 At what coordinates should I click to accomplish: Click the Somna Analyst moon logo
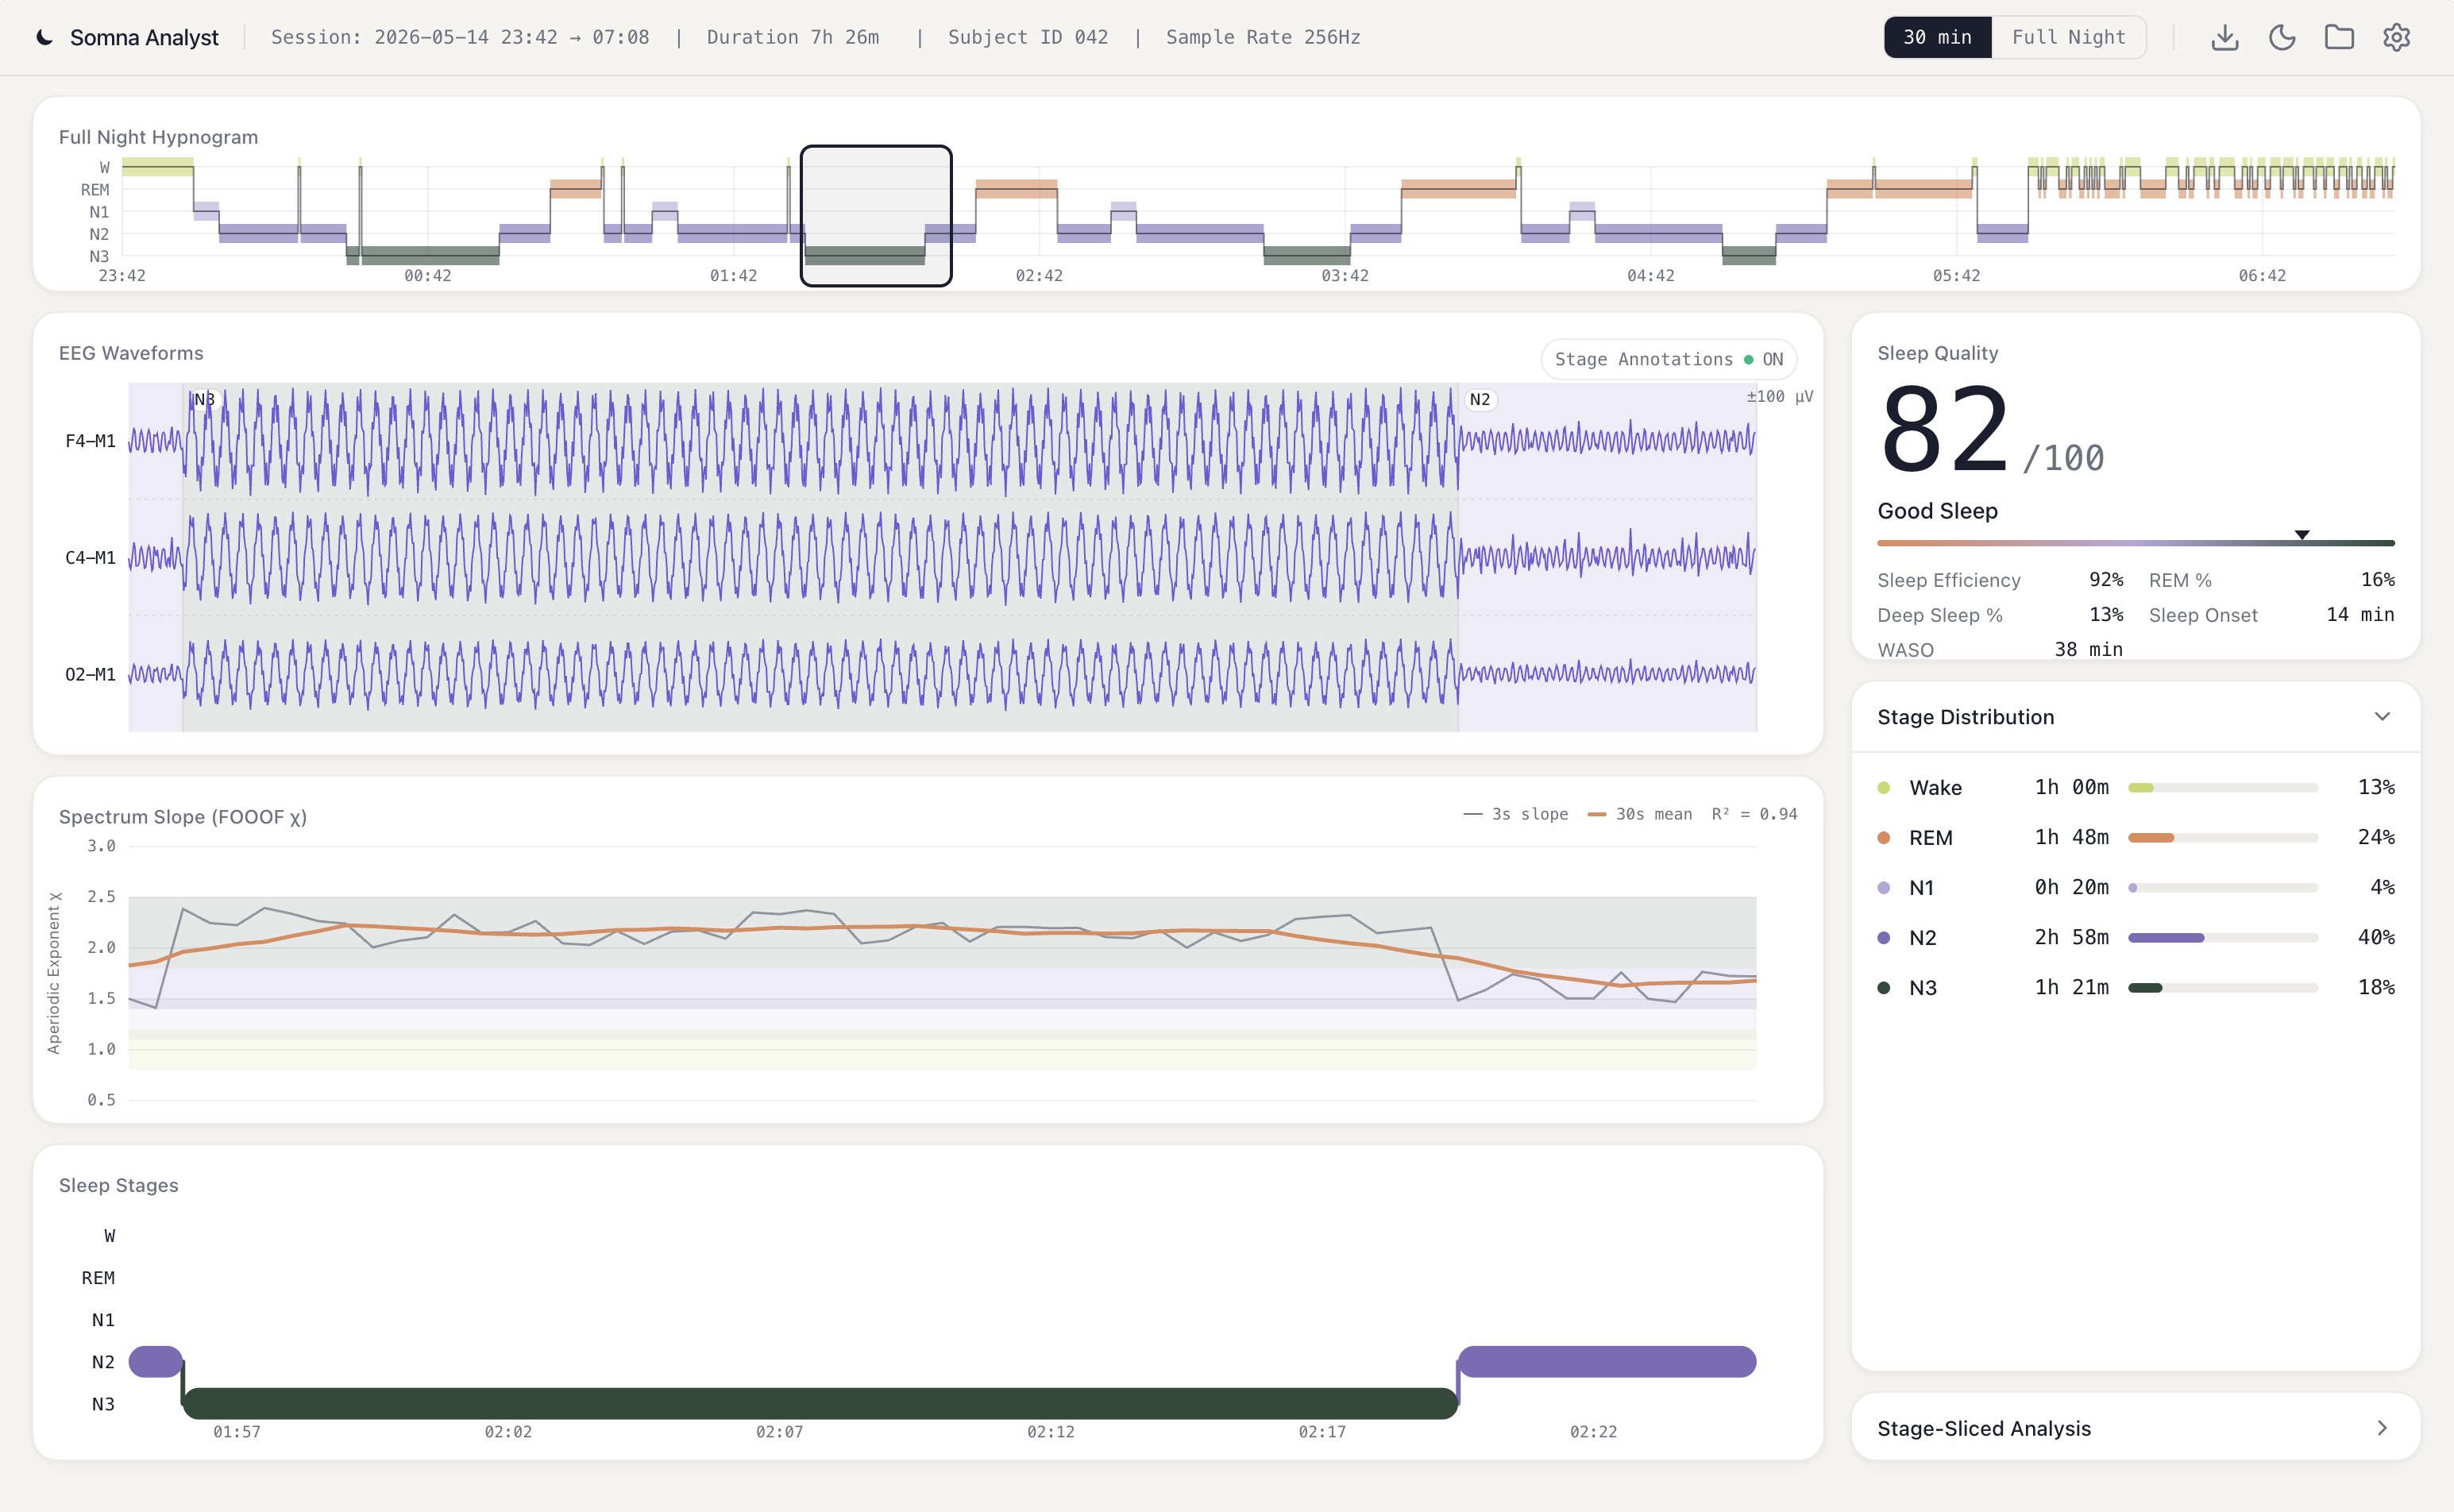coord(45,38)
